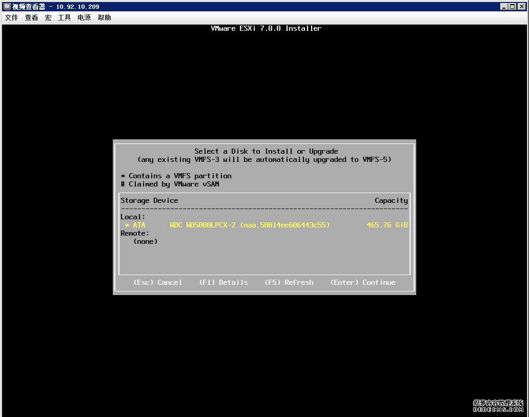Open the 查看 menu
The image size is (529, 417).
31,17
